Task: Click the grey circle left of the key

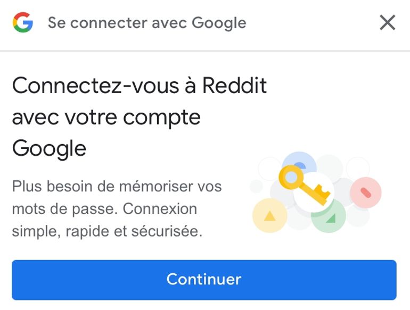Action: pyautogui.click(x=256, y=186)
